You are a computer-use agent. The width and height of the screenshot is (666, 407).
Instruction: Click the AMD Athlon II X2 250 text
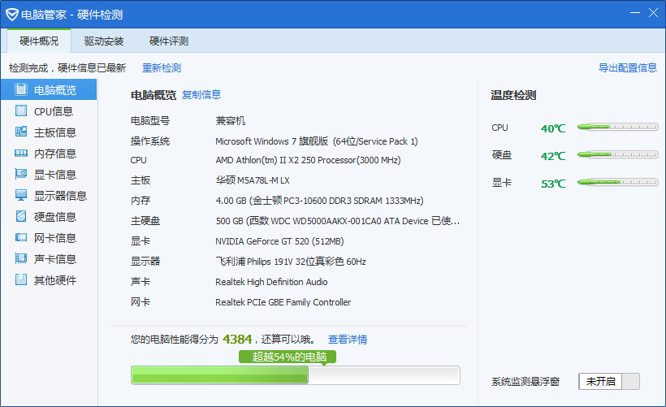coord(308,160)
